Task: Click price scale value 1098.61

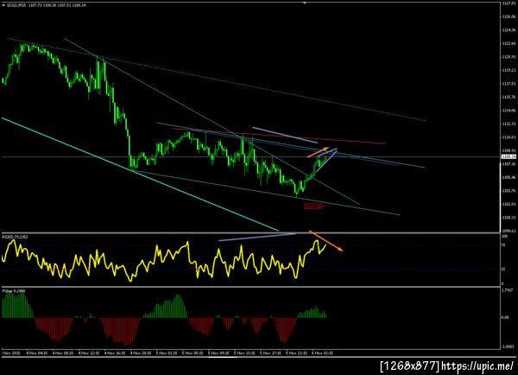Action: 509,231
